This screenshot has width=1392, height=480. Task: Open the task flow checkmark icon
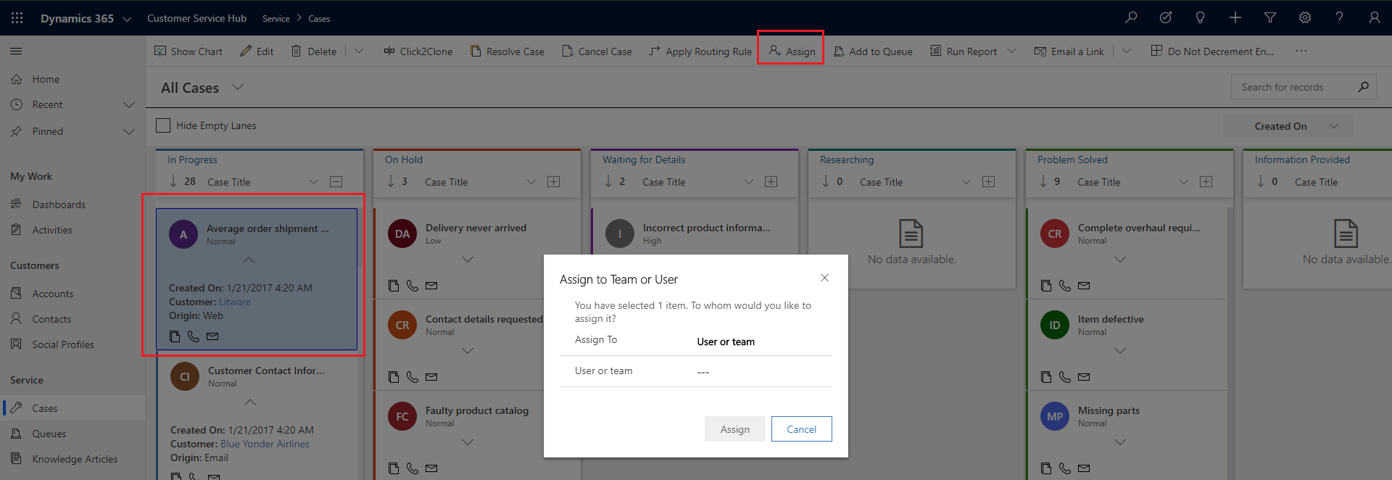(x=1166, y=17)
